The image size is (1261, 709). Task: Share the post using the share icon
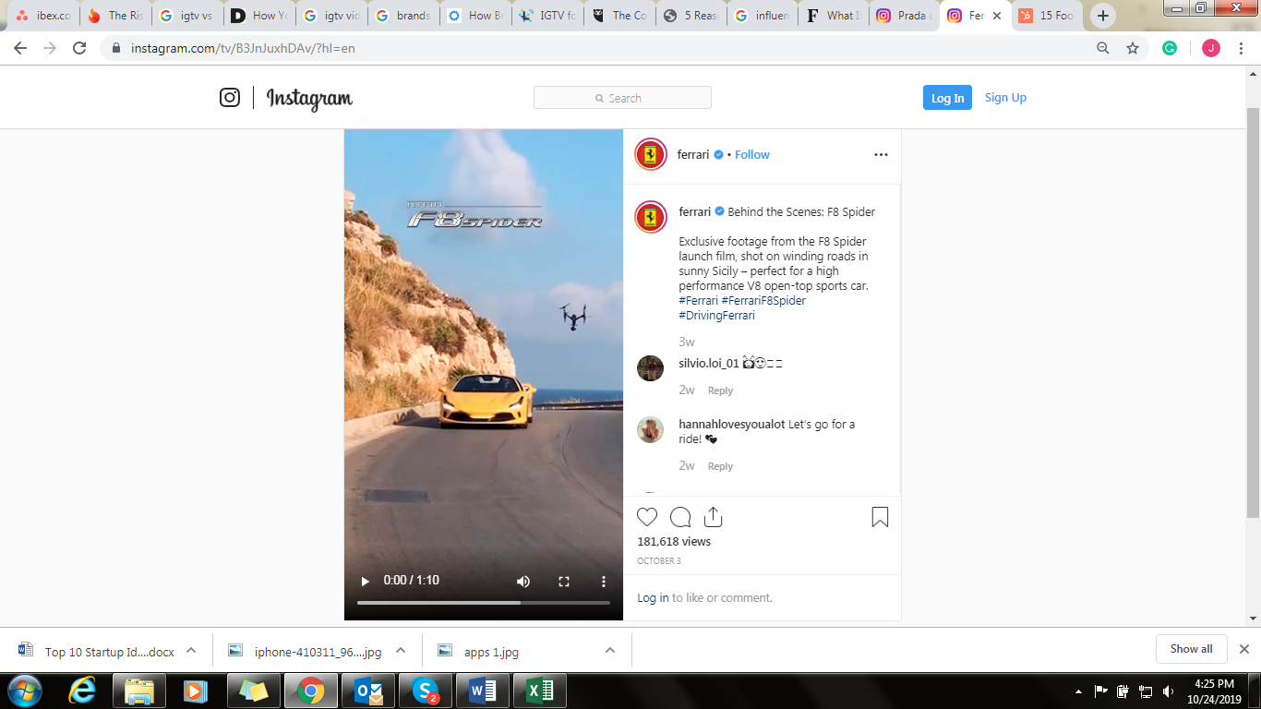(713, 517)
